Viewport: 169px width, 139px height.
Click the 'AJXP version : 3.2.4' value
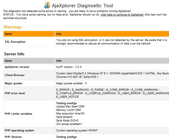(x=69, y=67)
